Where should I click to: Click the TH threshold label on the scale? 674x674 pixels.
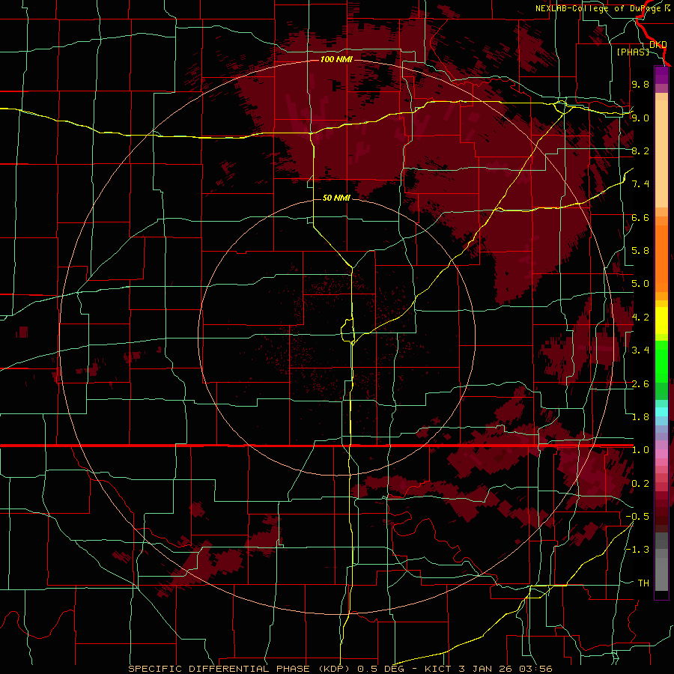coord(643,583)
